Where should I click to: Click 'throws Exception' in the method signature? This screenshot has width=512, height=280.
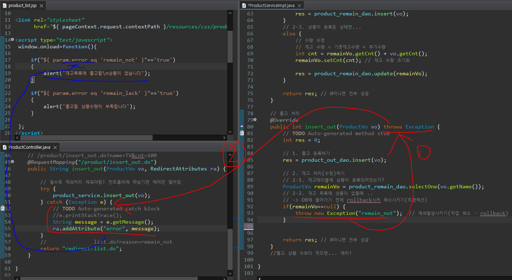tap(409, 127)
